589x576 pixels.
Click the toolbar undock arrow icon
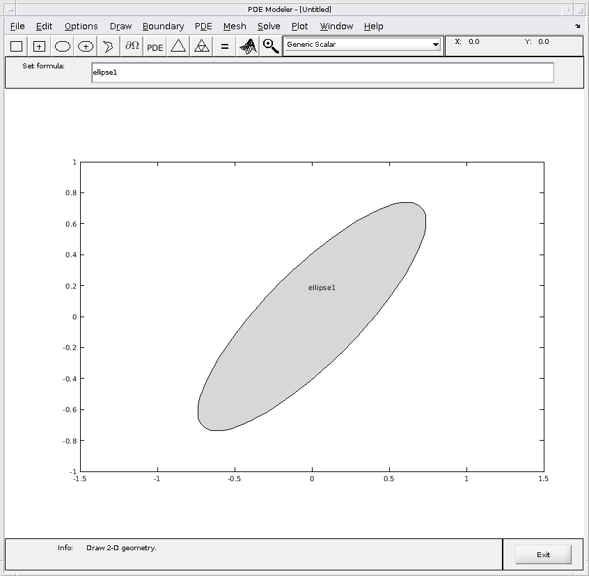577,26
